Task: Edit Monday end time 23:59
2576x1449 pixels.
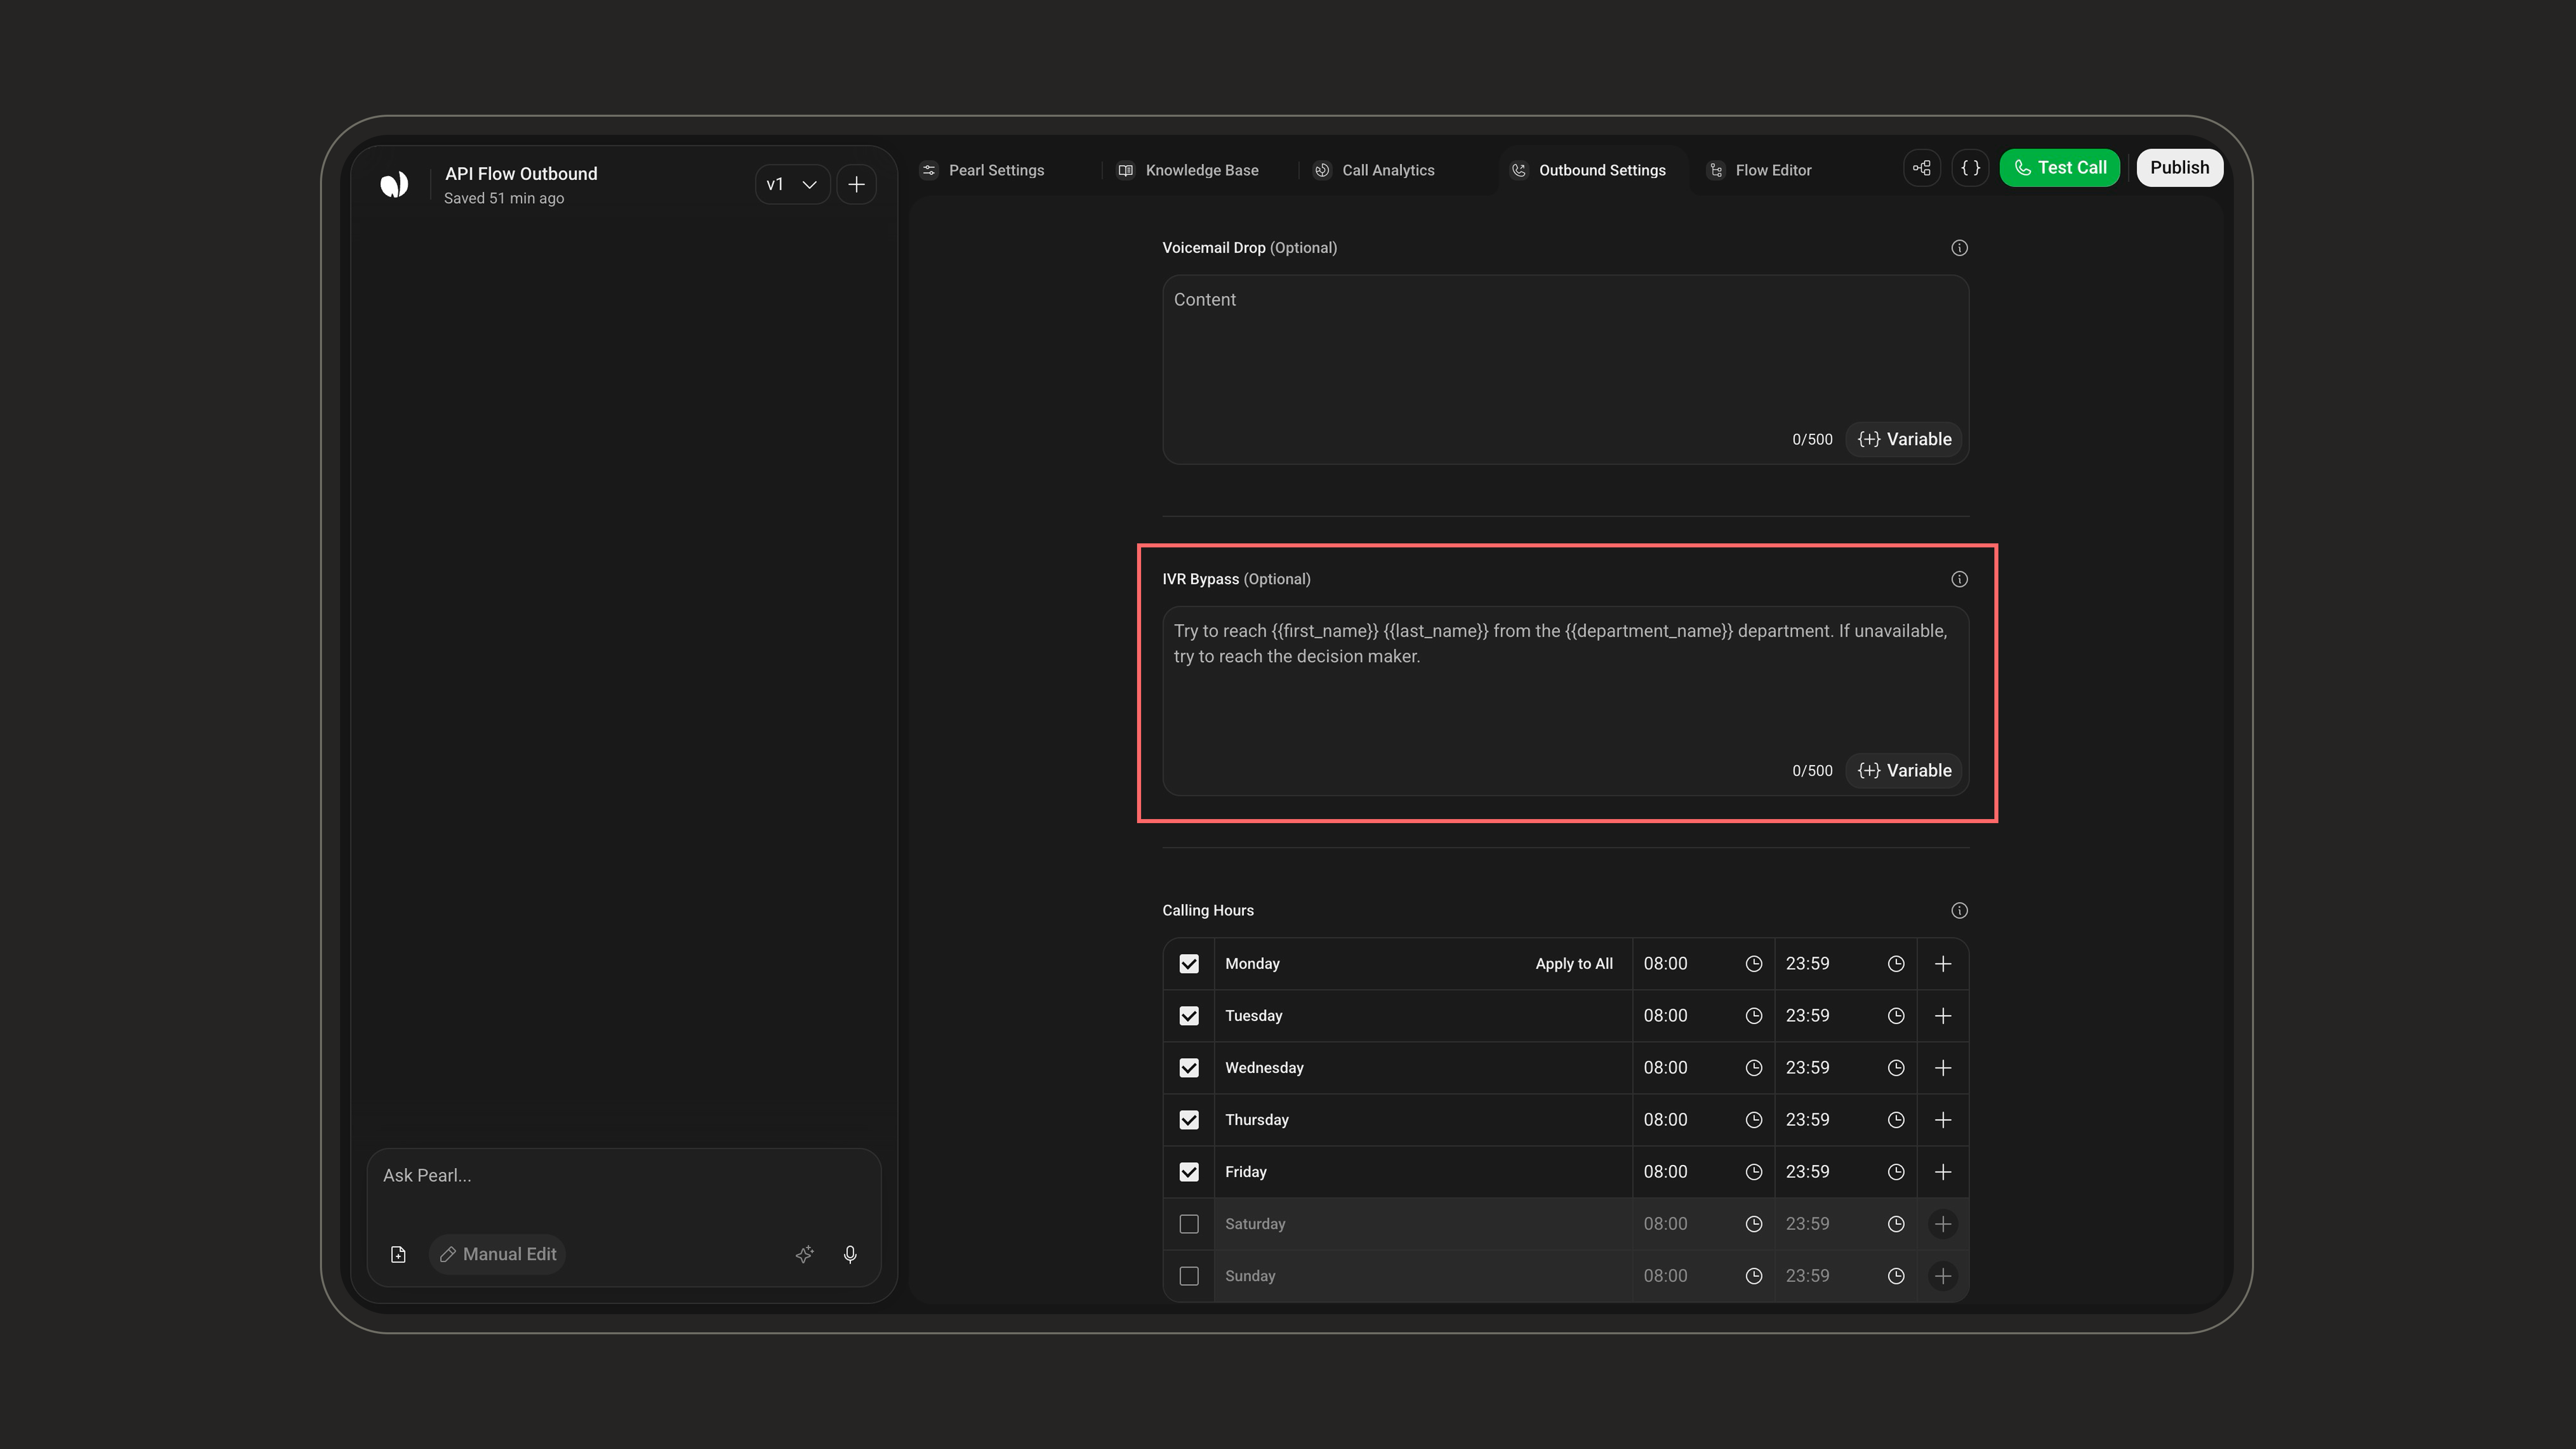Action: [1807, 964]
